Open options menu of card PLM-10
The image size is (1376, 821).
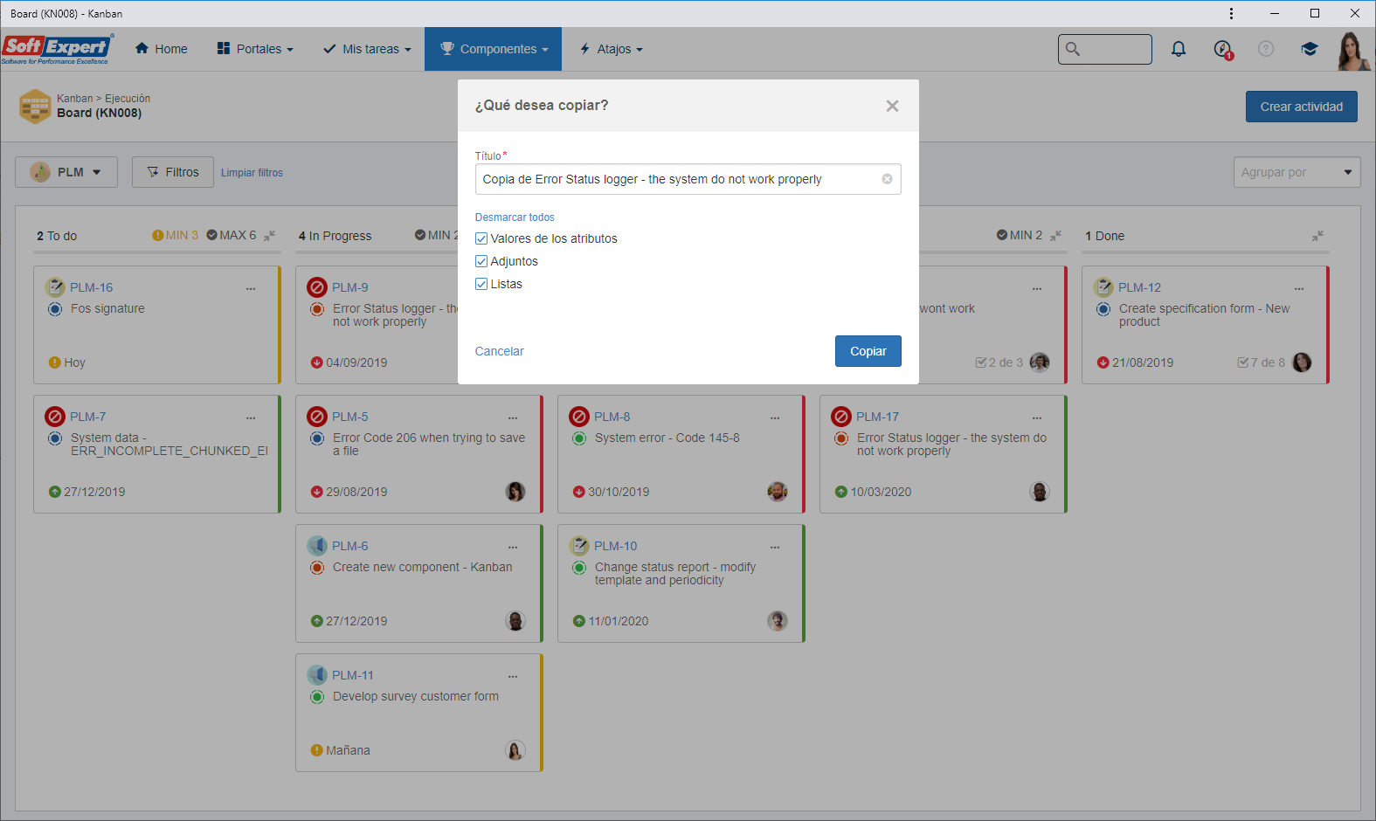tap(775, 547)
